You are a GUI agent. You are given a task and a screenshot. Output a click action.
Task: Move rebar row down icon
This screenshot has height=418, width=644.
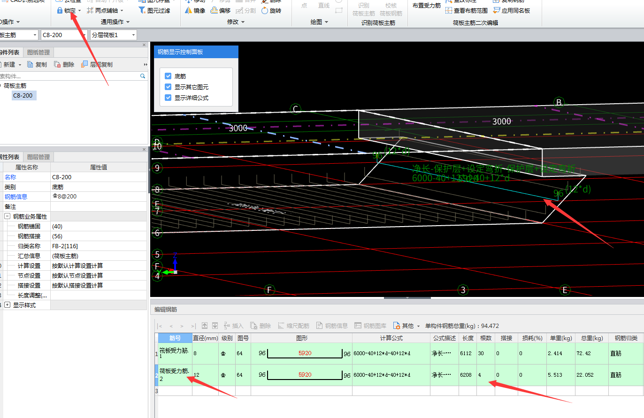pyautogui.click(x=215, y=326)
